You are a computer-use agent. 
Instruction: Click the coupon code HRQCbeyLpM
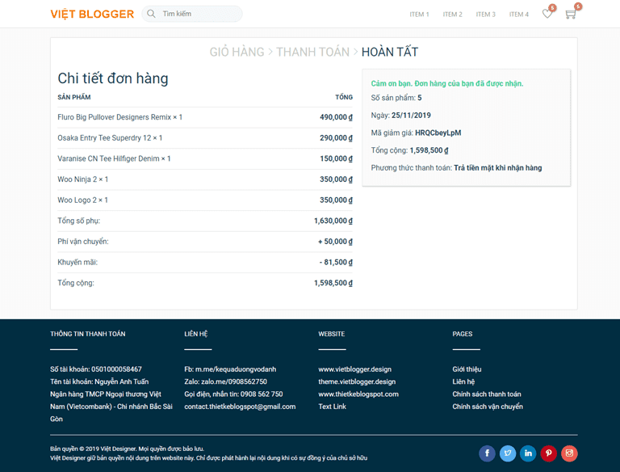[438, 133]
